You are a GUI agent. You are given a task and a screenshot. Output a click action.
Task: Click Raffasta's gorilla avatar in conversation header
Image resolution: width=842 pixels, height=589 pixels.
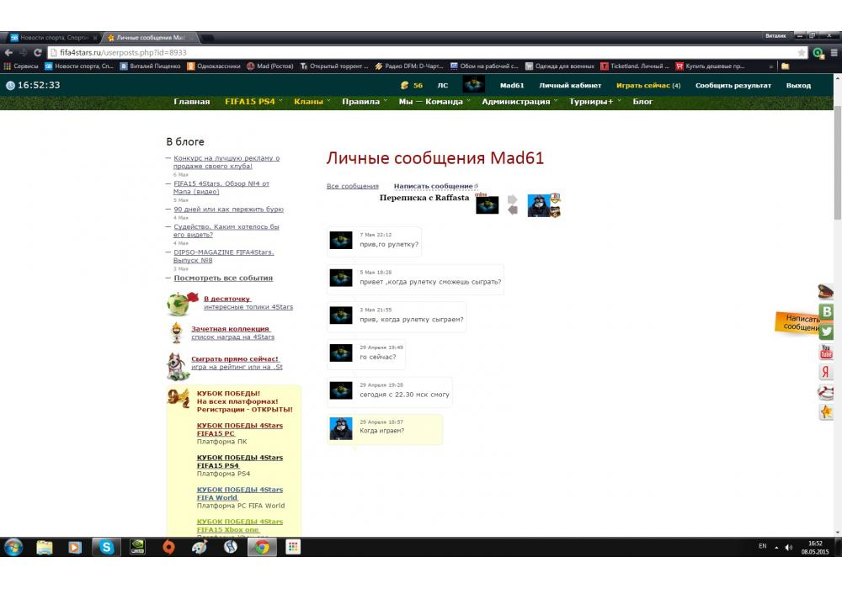click(539, 205)
